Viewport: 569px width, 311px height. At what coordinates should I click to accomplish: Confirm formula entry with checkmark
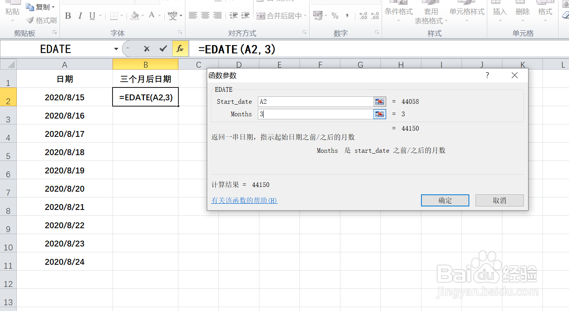[x=163, y=49]
